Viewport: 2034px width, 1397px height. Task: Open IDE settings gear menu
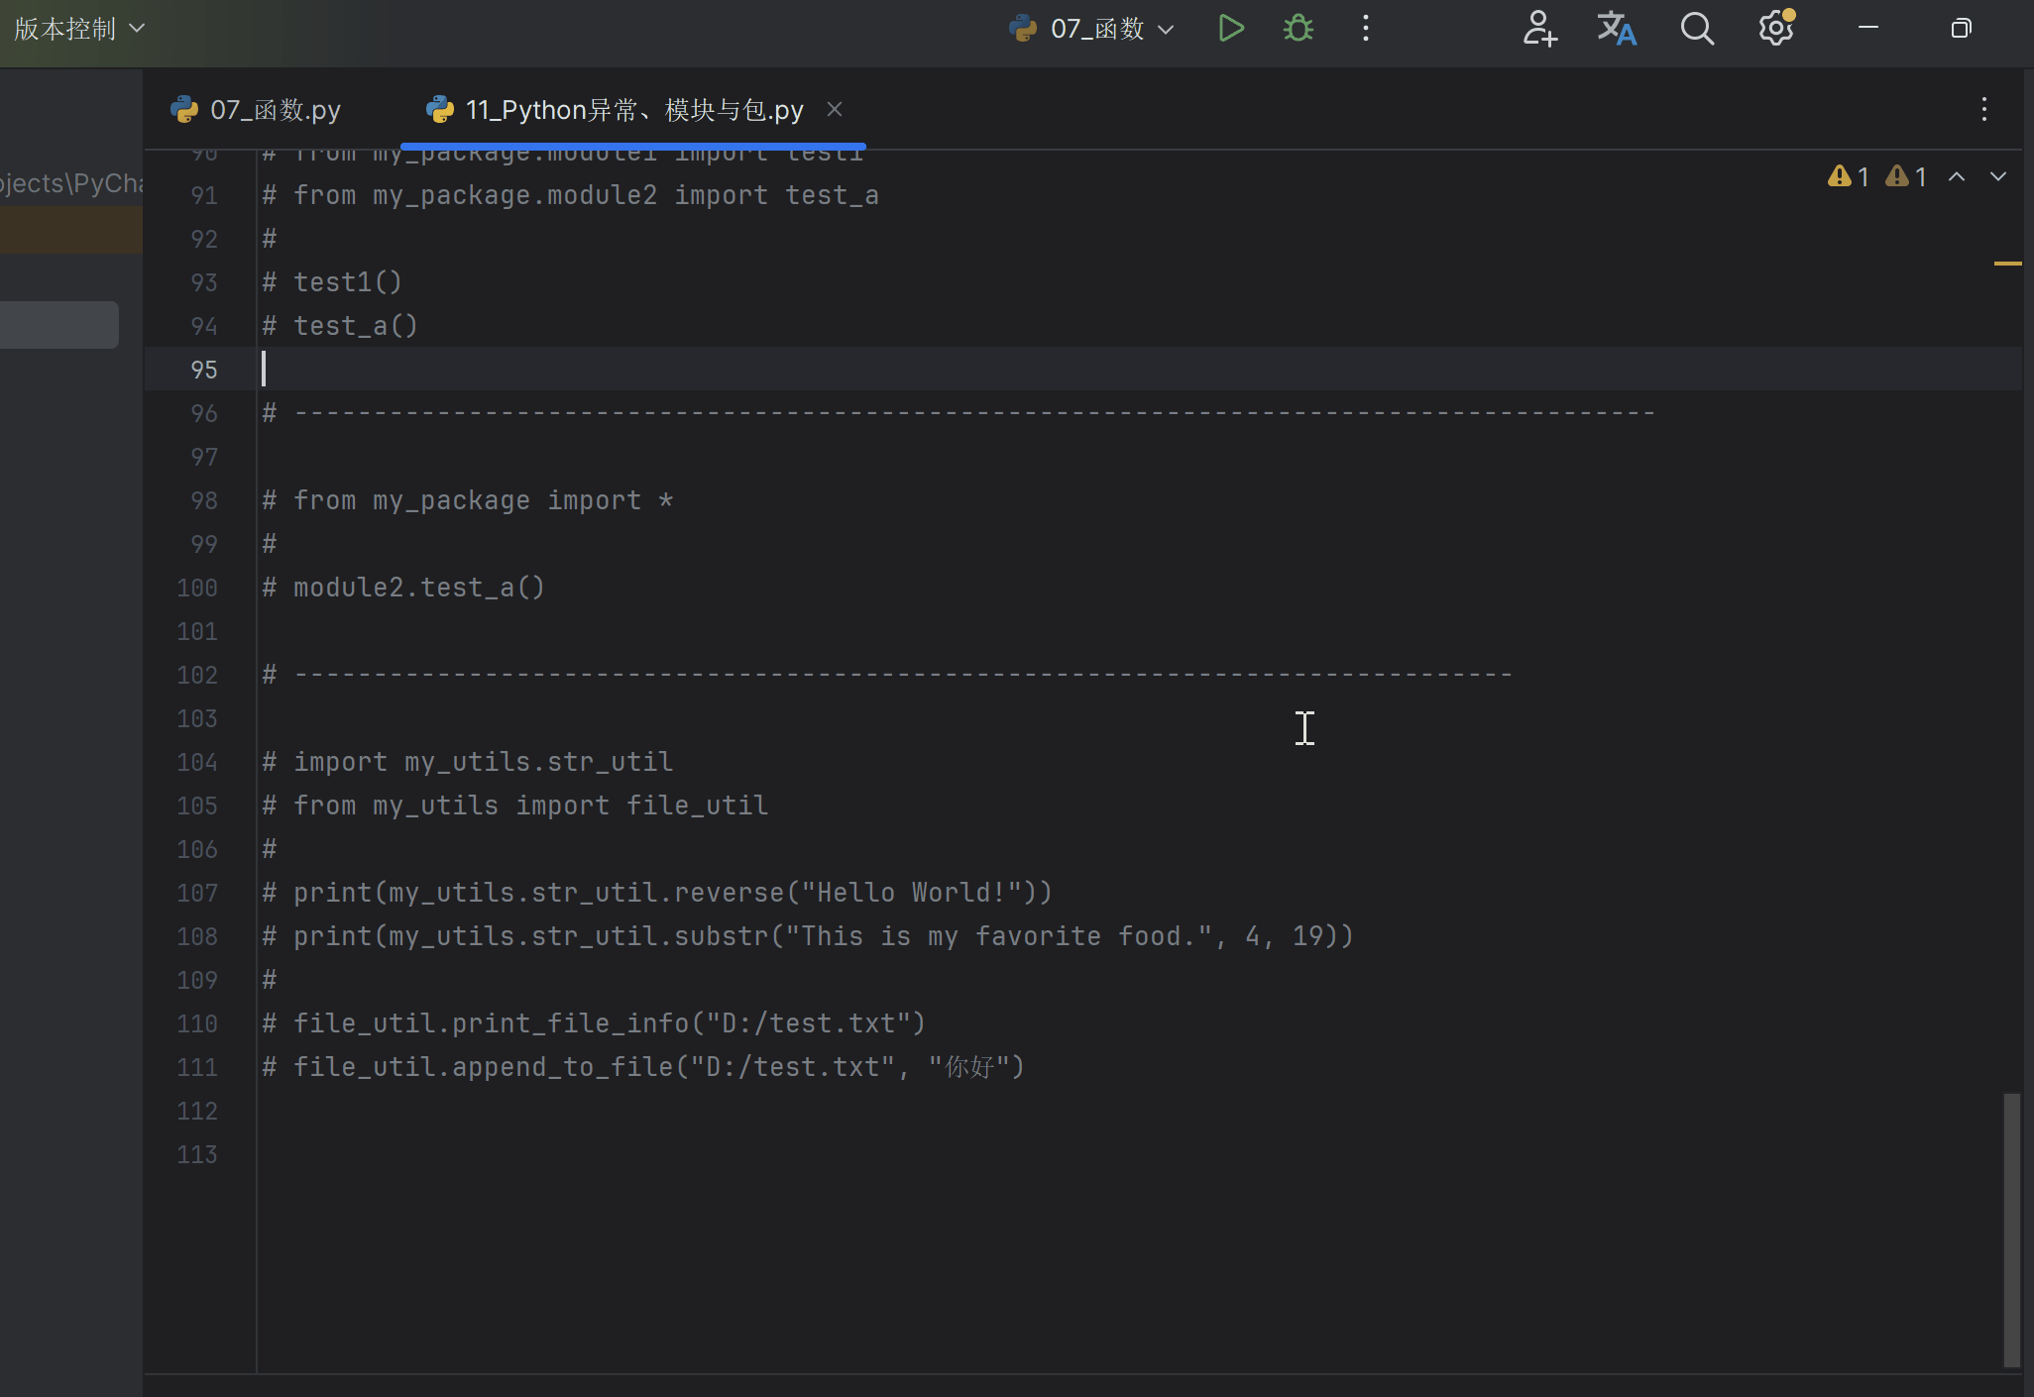point(1775,29)
